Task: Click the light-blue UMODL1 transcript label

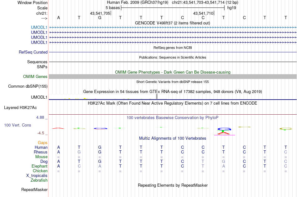Action: [x=39, y=28]
